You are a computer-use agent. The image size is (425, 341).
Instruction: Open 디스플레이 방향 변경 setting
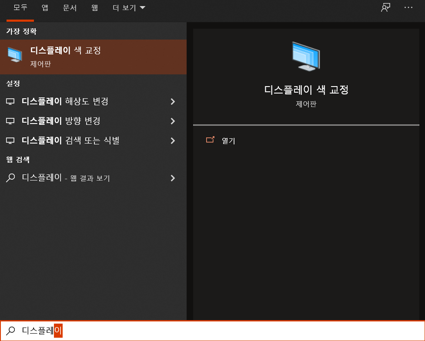[93, 121]
